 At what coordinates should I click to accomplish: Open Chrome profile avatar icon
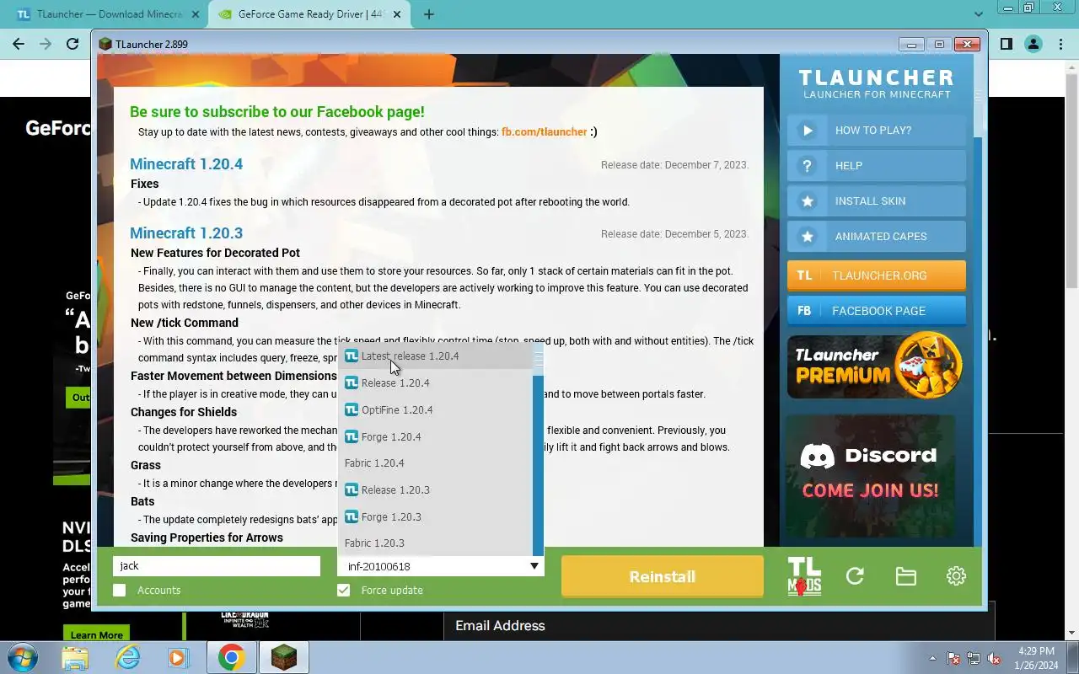(x=1033, y=44)
